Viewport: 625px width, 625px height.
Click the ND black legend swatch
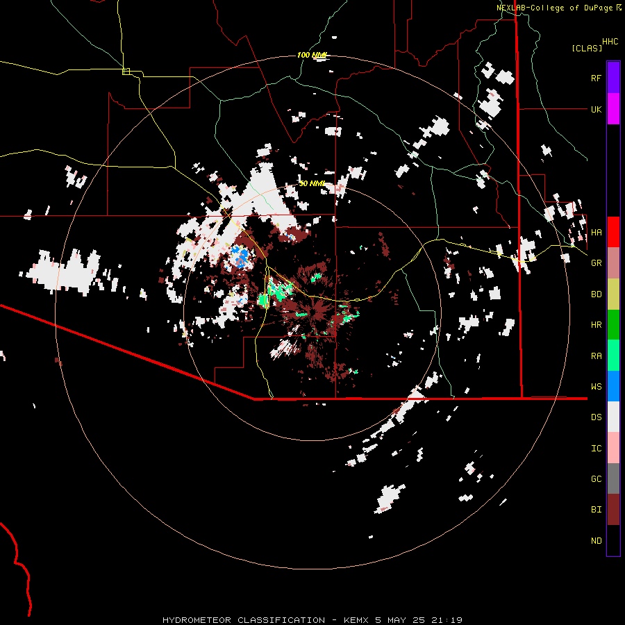(613, 540)
